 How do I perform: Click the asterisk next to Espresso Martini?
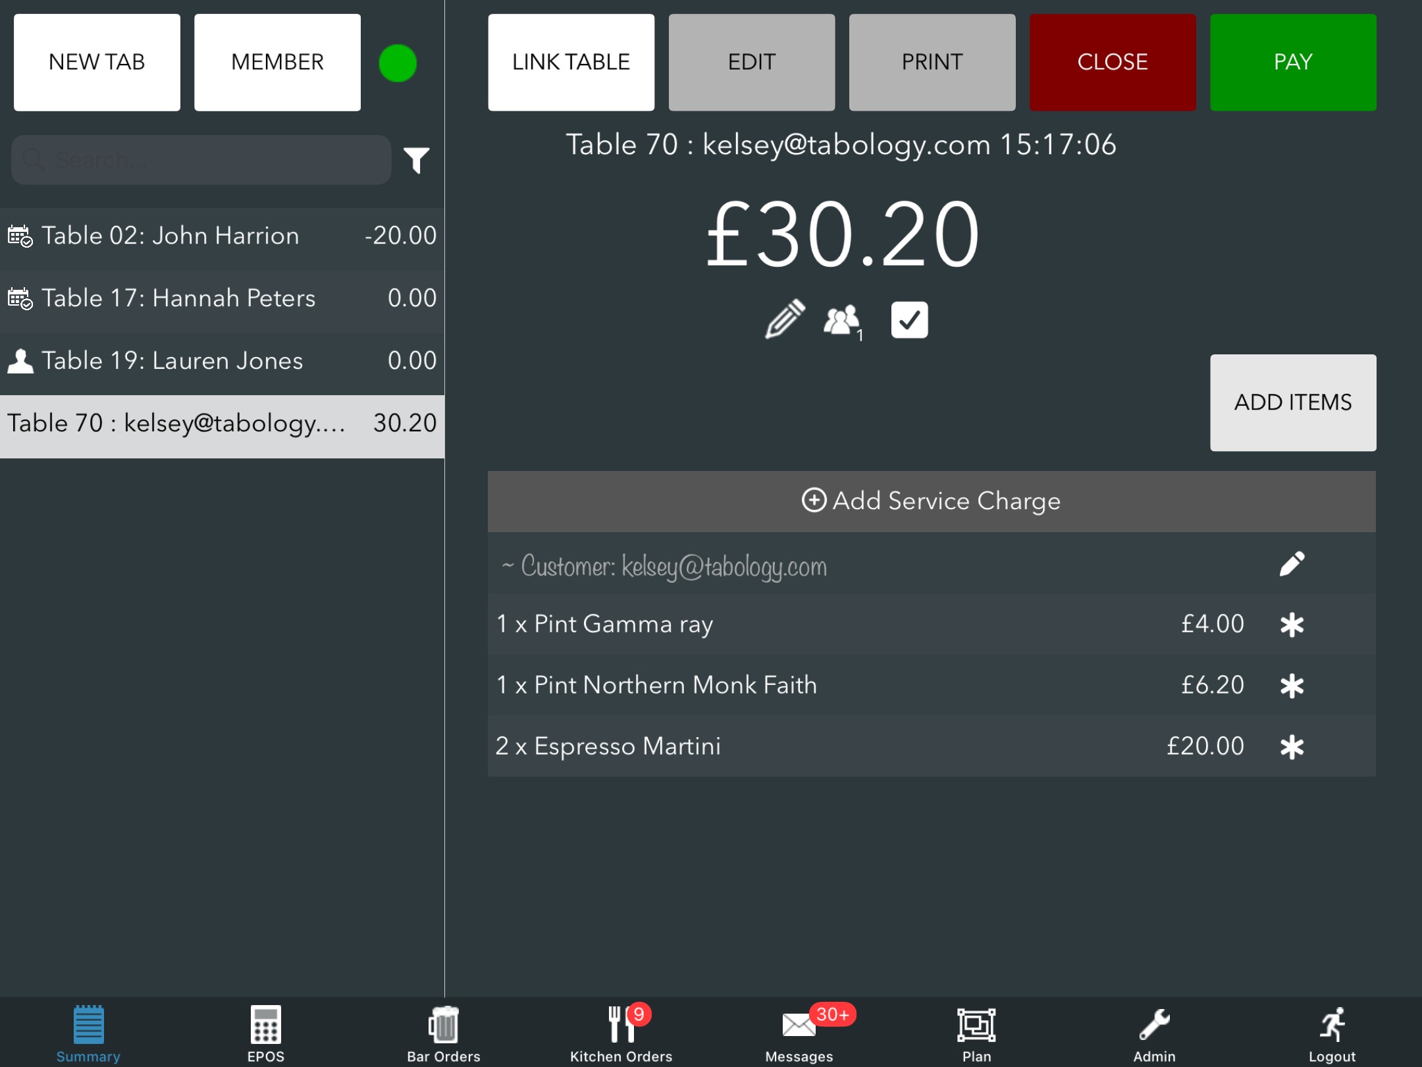(1292, 747)
